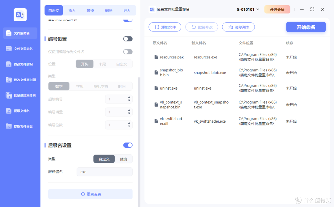Switch to the 替换 tab
The height and width of the screenshot is (207, 334).
point(90,11)
